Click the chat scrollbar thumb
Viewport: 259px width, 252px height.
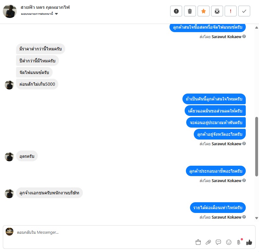pyautogui.click(x=256, y=147)
